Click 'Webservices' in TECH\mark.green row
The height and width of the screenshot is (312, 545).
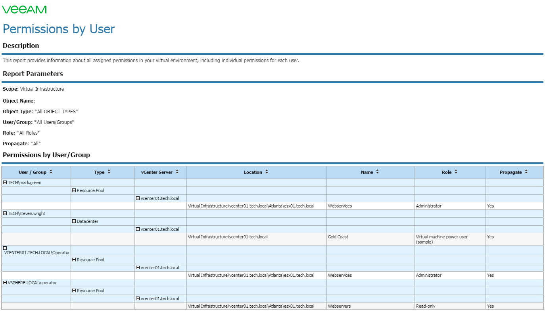pos(340,206)
